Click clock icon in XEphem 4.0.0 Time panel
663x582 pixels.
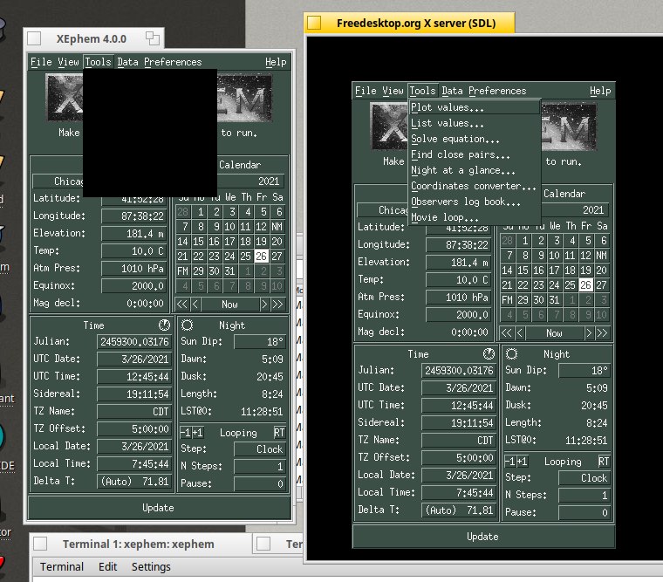pyautogui.click(x=164, y=325)
